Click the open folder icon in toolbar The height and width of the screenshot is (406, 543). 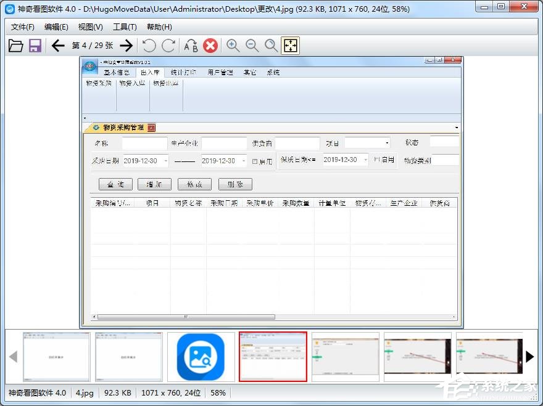[x=16, y=46]
